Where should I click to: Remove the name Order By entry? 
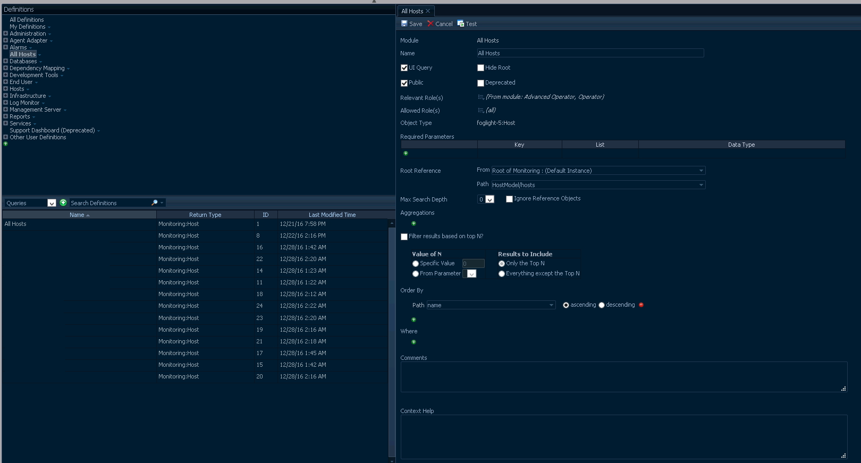pyautogui.click(x=641, y=305)
